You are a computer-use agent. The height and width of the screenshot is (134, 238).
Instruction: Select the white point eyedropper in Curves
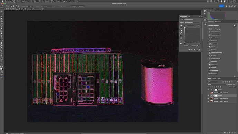pyautogui.click(x=181, y=33)
